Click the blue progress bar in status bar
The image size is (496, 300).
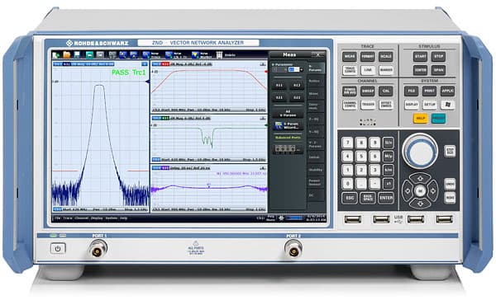(x=293, y=218)
